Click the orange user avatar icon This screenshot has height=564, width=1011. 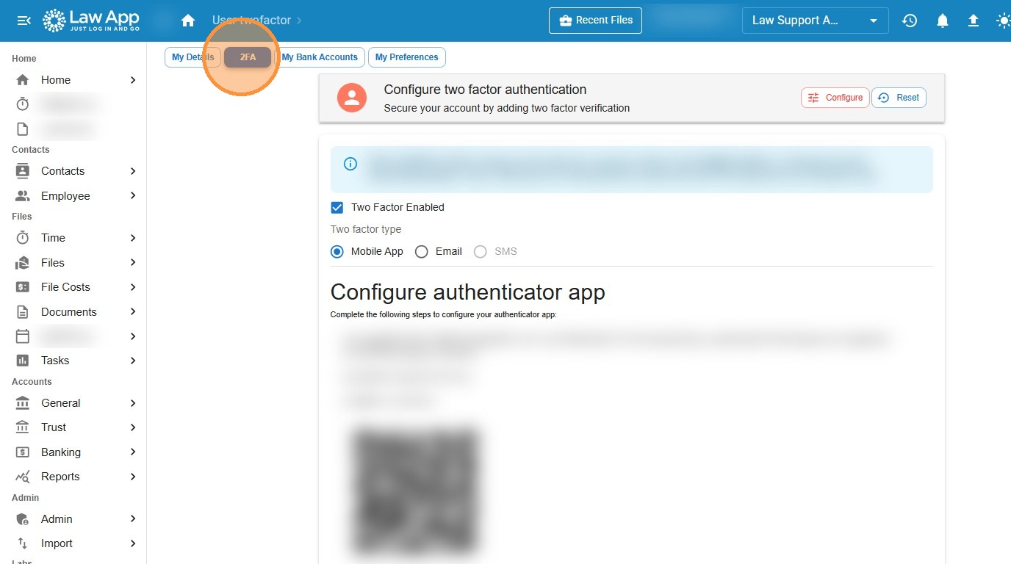352,98
